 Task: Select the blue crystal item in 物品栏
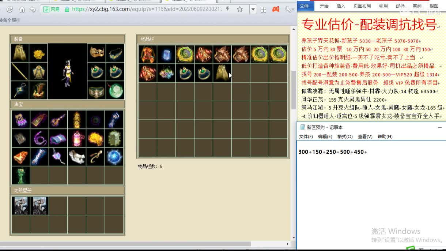pyautogui.click(x=166, y=54)
